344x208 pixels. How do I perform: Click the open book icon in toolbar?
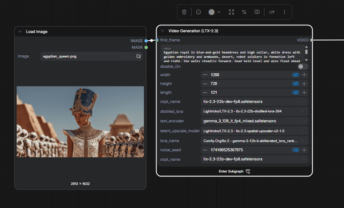257,12
